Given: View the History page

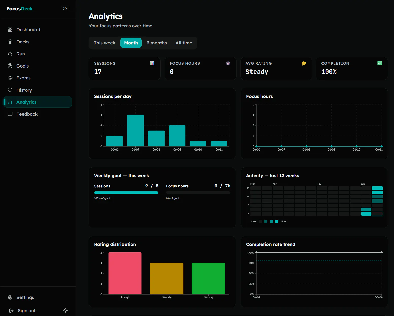Looking at the screenshot, I should (x=38, y=90).
